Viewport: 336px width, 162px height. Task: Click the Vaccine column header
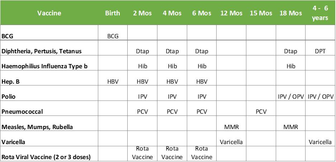tap(49, 13)
